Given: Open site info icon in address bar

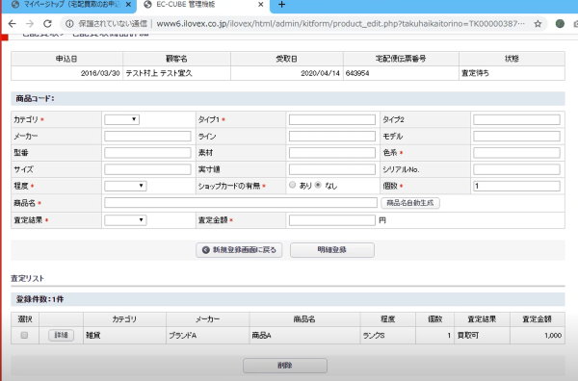Looking at the screenshot, I should [69, 24].
